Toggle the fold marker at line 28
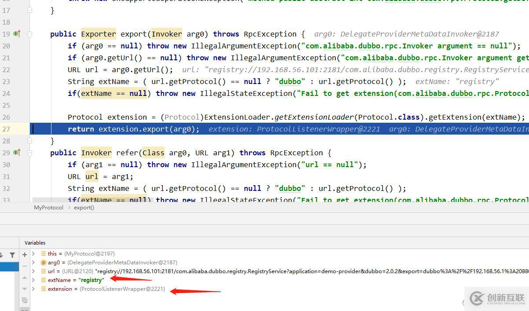529x311 pixels. click(30, 141)
